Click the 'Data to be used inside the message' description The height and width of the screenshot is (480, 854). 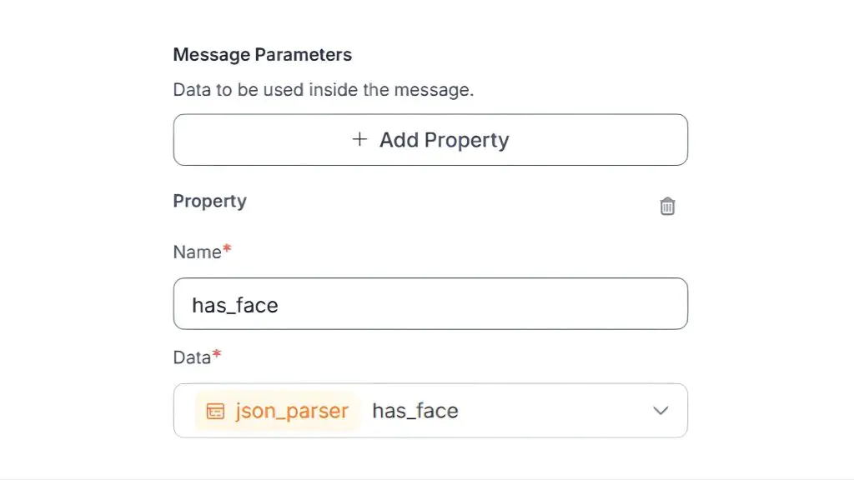[x=323, y=90]
